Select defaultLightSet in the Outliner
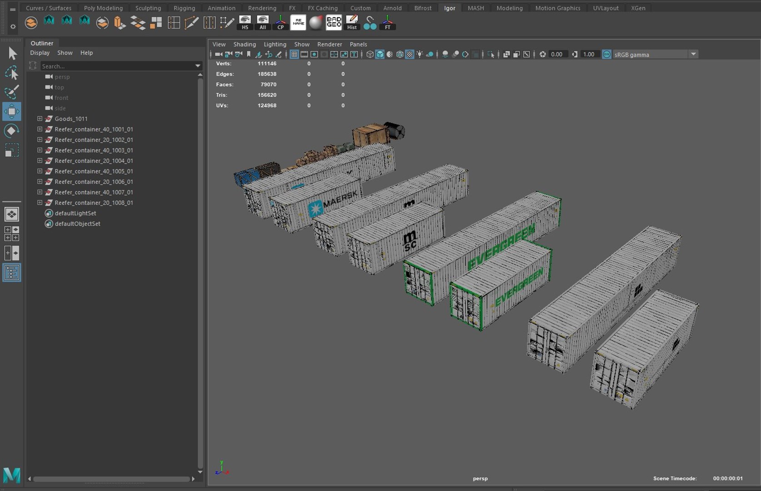This screenshot has height=491, width=761. pyautogui.click(x=75, y=213)
